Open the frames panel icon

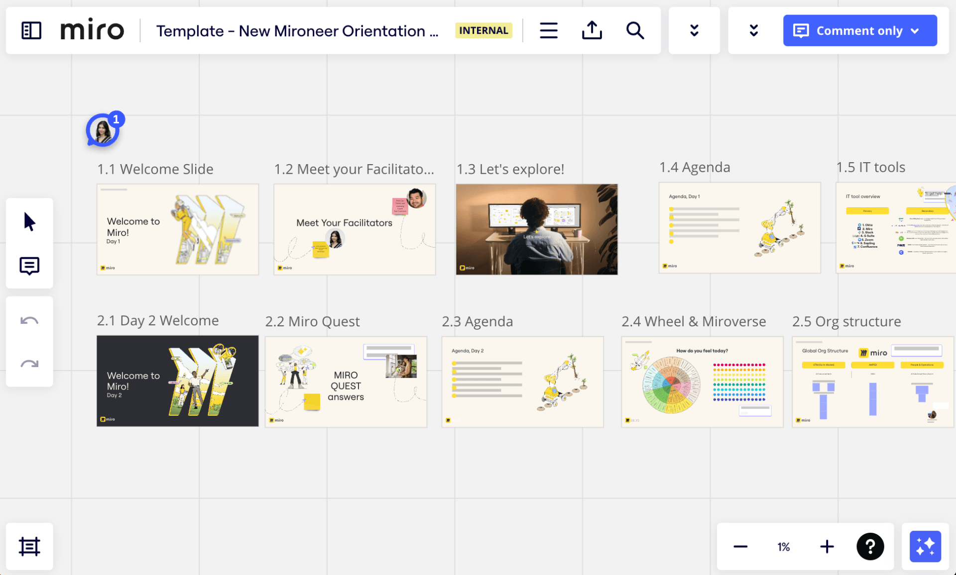(29, 546)
